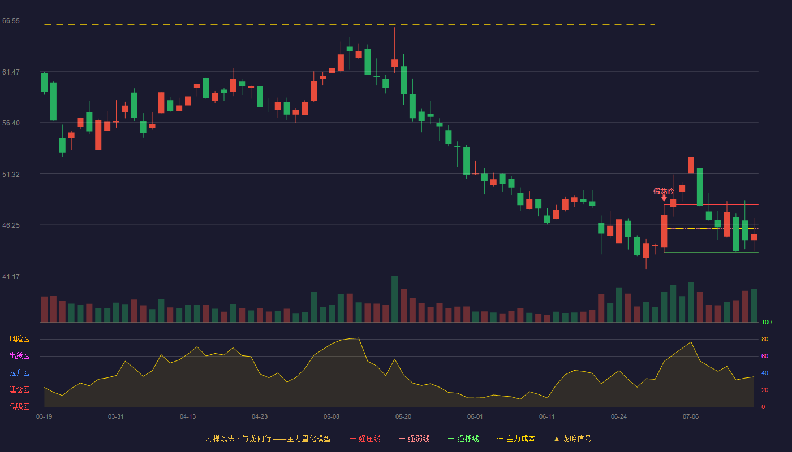The image size is (792, 452).
Task: Select the 风险区 zone label
Action: 19,339
